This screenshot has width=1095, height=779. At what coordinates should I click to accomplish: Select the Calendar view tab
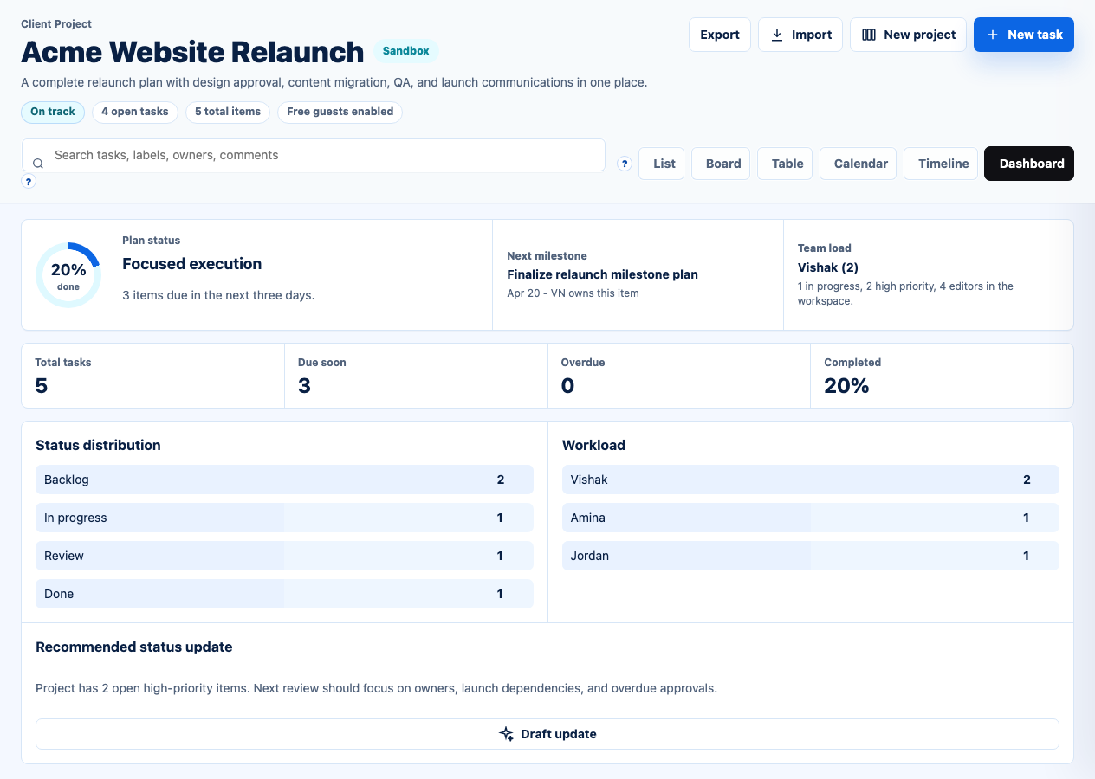[x=860, y=164]
